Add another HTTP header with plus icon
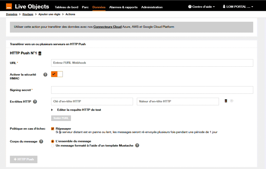Screen dimensions: 266x169 point(231,101)
